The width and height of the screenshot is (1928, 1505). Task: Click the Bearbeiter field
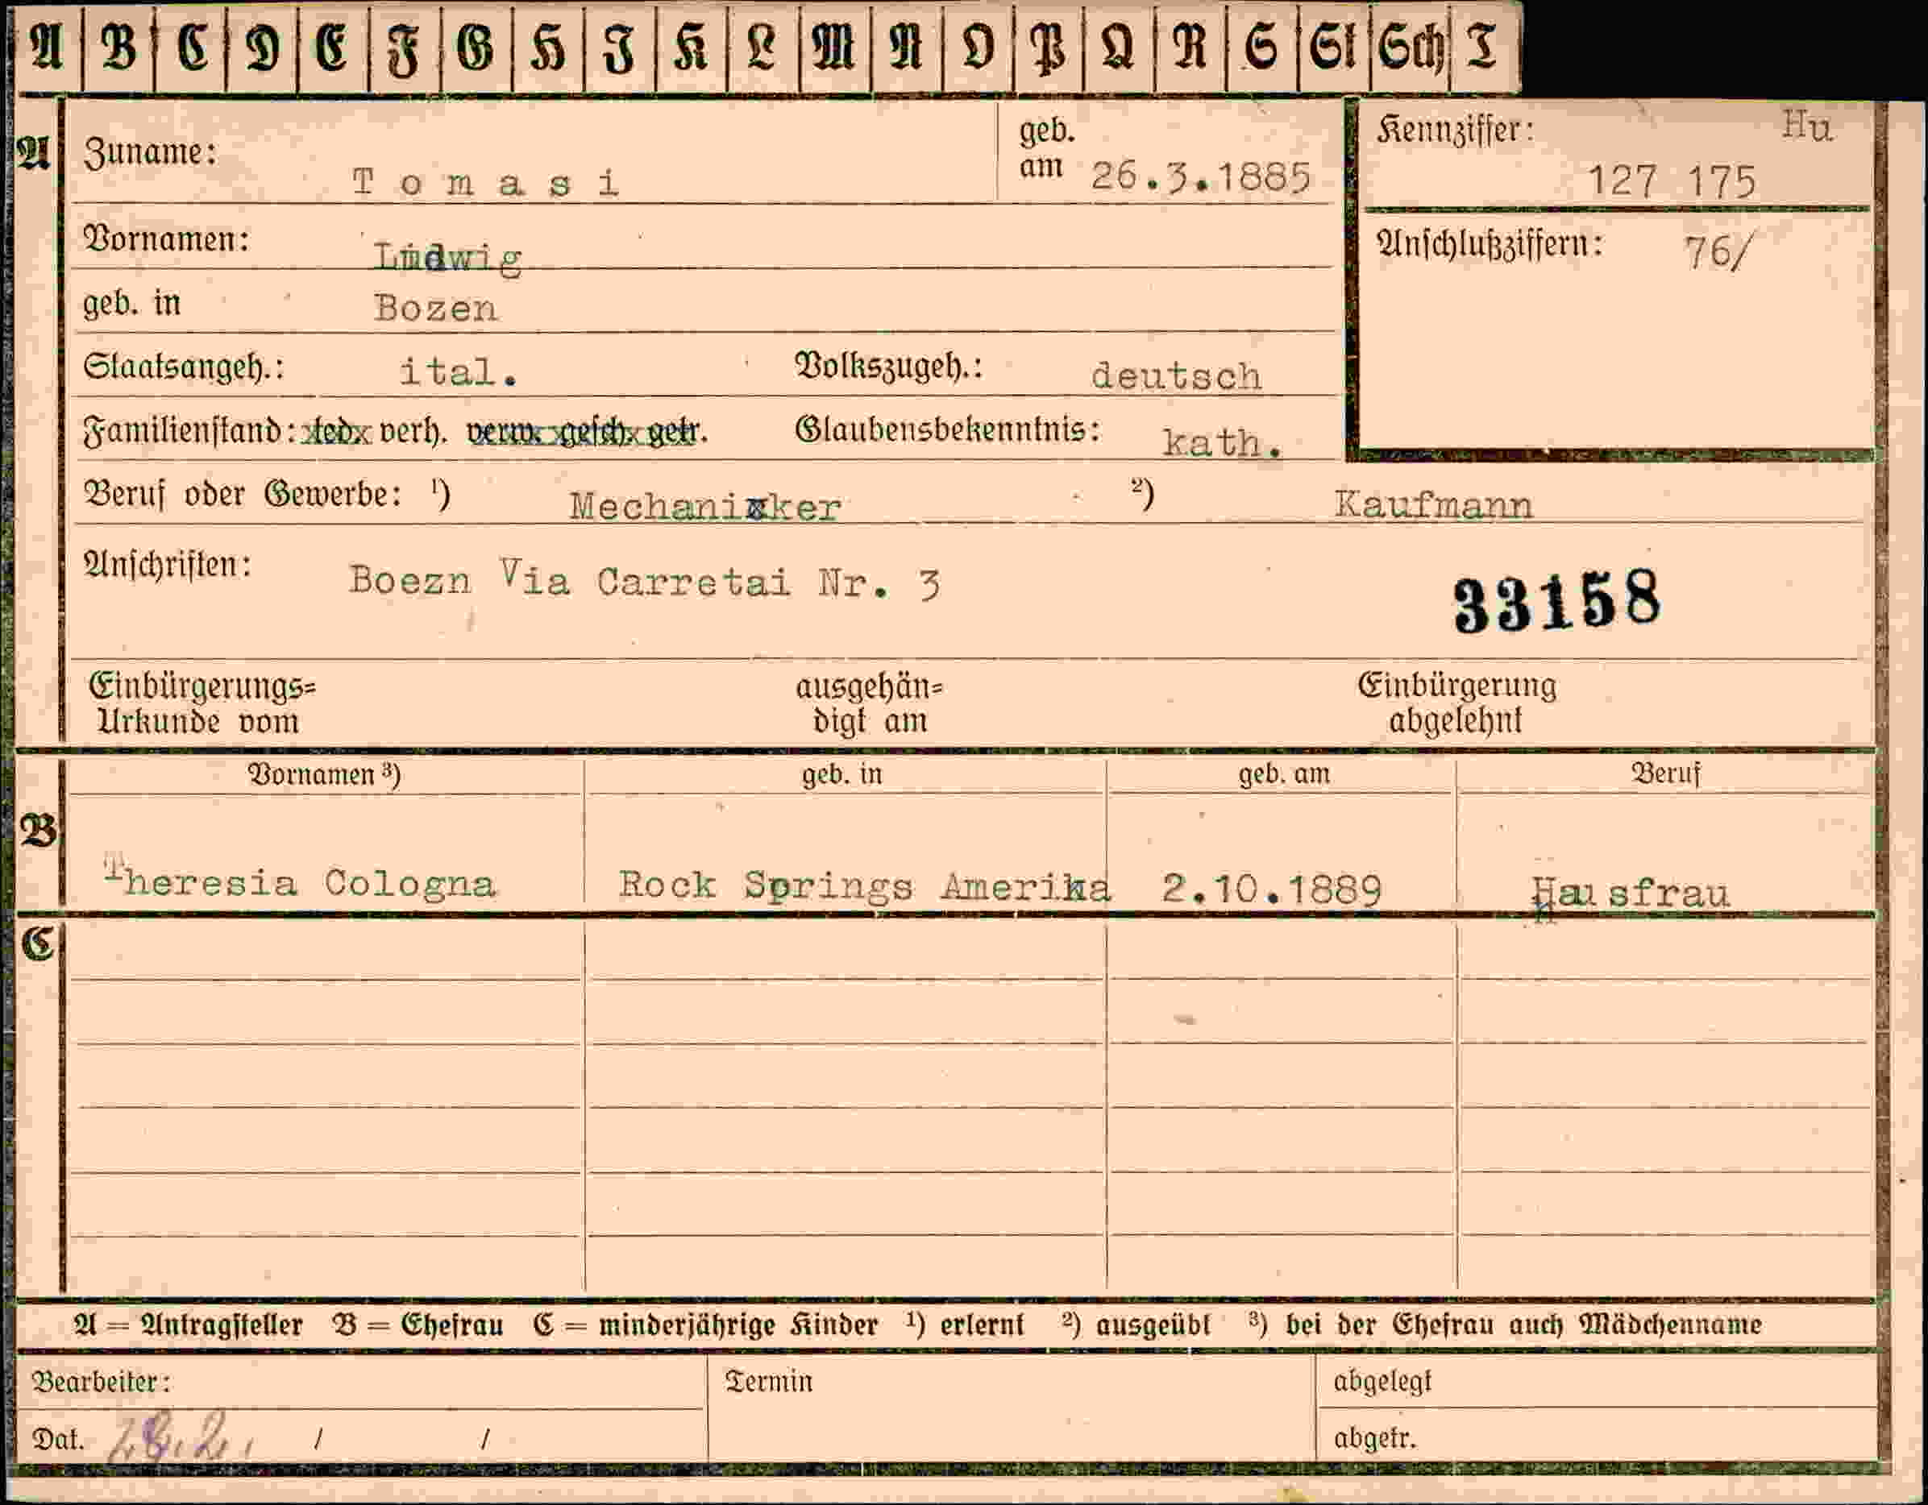pyautogui.click(x=360, y=1383)
